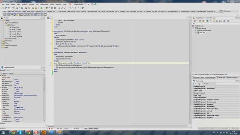The image size is (240, 135).
Task: Collapse the Classes node in Structure
Action: pos(1,21)
